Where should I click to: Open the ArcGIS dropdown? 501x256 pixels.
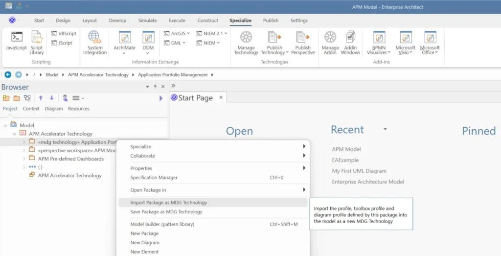(x=177, y=33)
